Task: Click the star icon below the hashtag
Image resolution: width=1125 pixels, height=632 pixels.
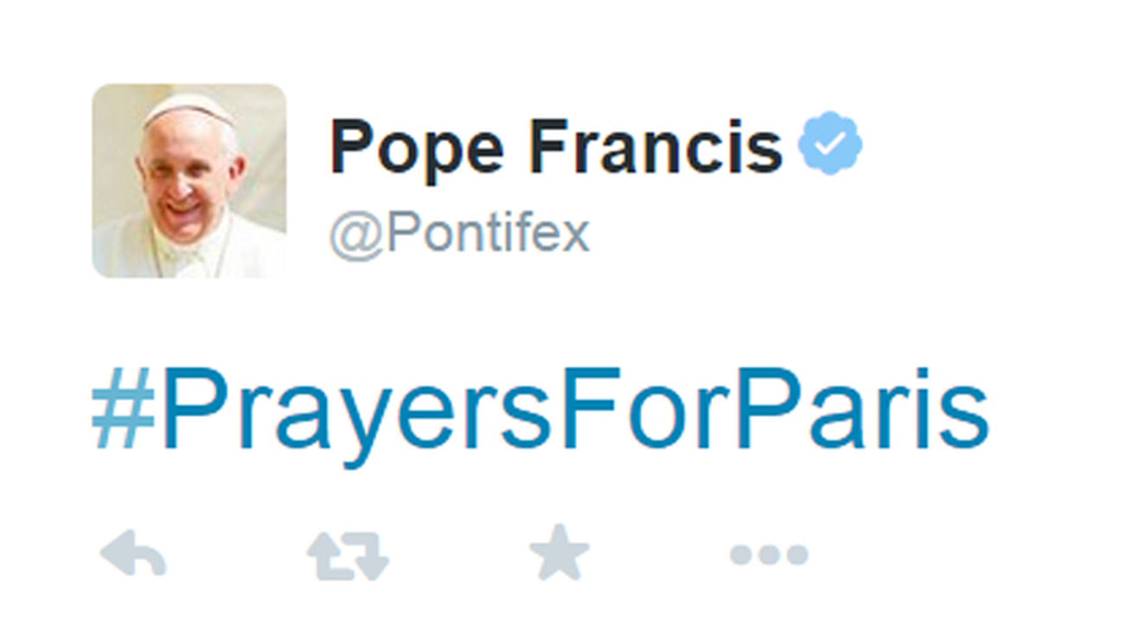Action: [x=559, y=552]
